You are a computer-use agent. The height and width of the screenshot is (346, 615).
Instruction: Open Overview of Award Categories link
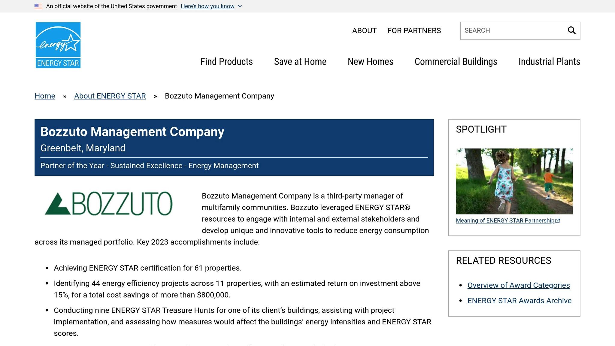(519, 285)
